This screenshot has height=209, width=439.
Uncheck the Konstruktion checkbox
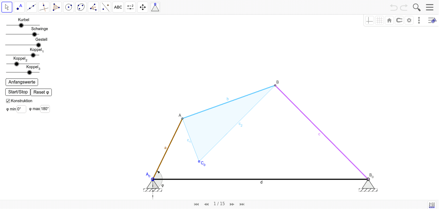(x=8, y=101)
